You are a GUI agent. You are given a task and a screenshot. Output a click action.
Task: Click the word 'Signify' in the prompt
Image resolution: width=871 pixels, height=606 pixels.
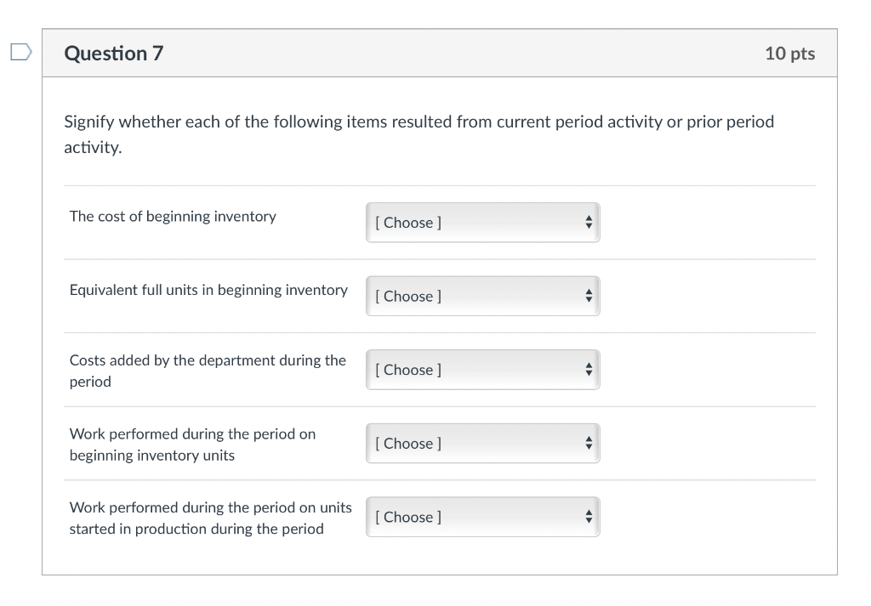[89, 122]
